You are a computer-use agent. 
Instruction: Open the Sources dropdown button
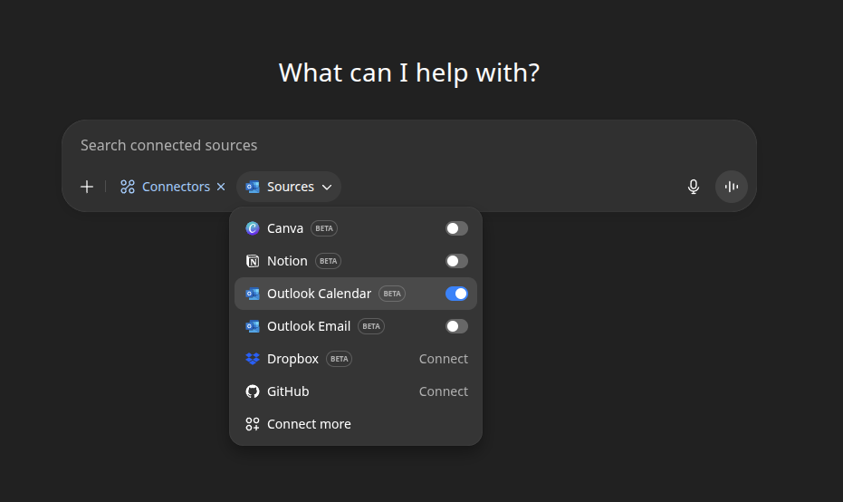[x=289, y=187]
